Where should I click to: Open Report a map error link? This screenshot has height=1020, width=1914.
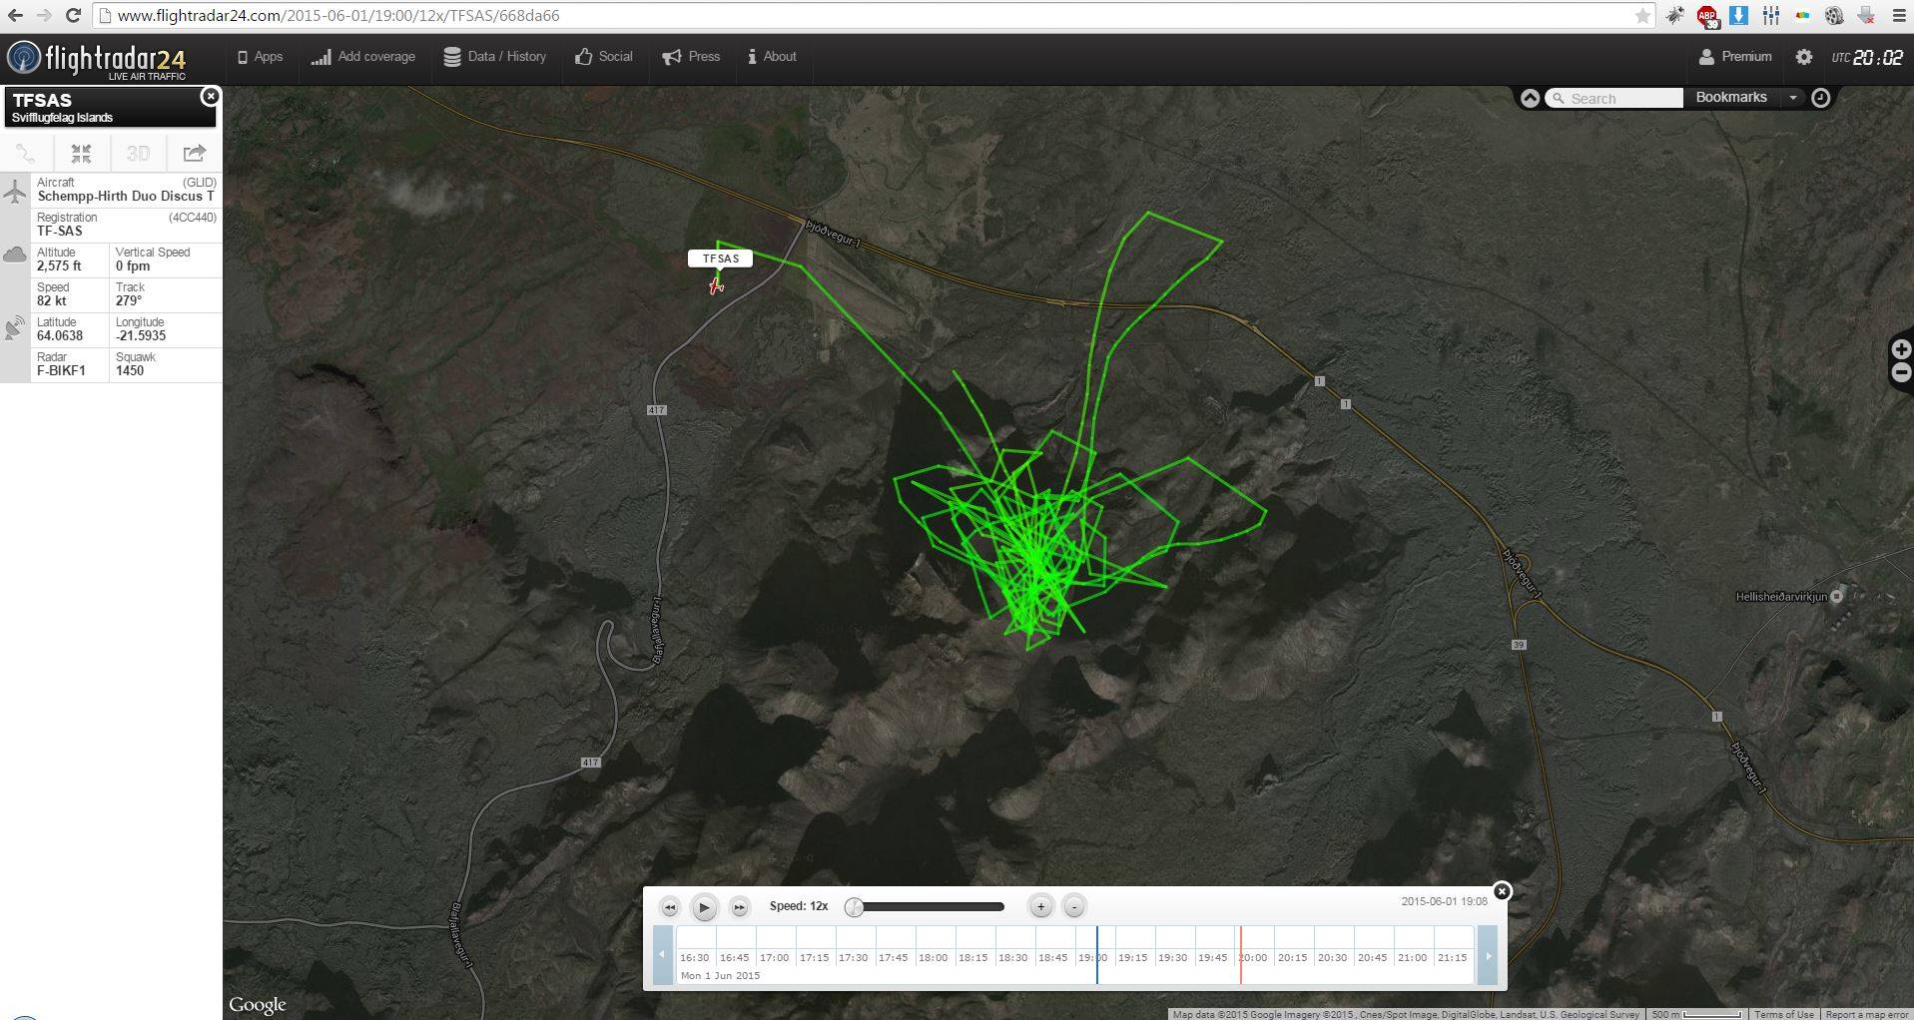click(1866, 1014)
